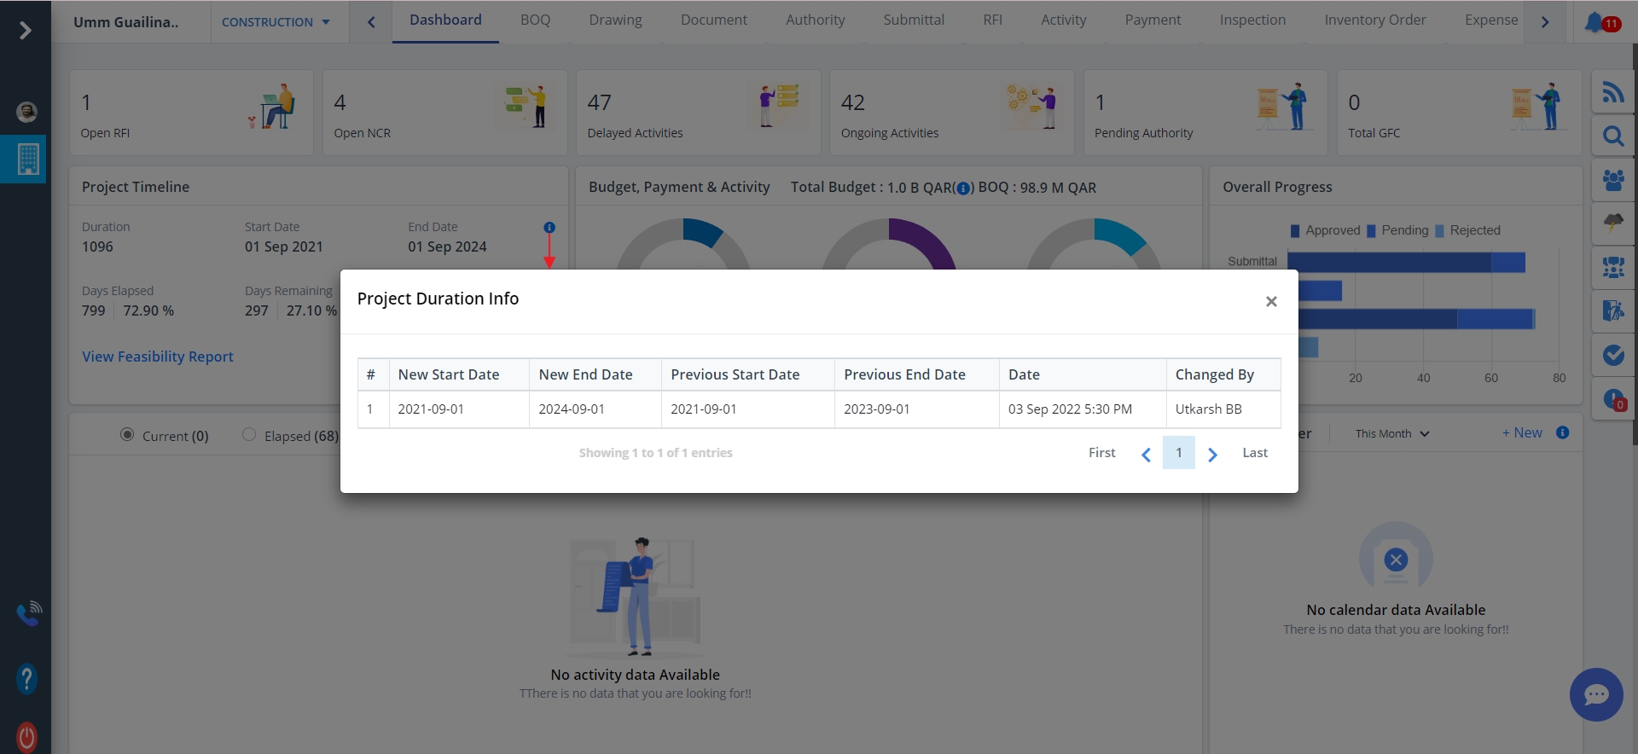Expand the This Month dropdown
The height and width of the screenshot is (754, 1638).
[x=1391, y=434]
